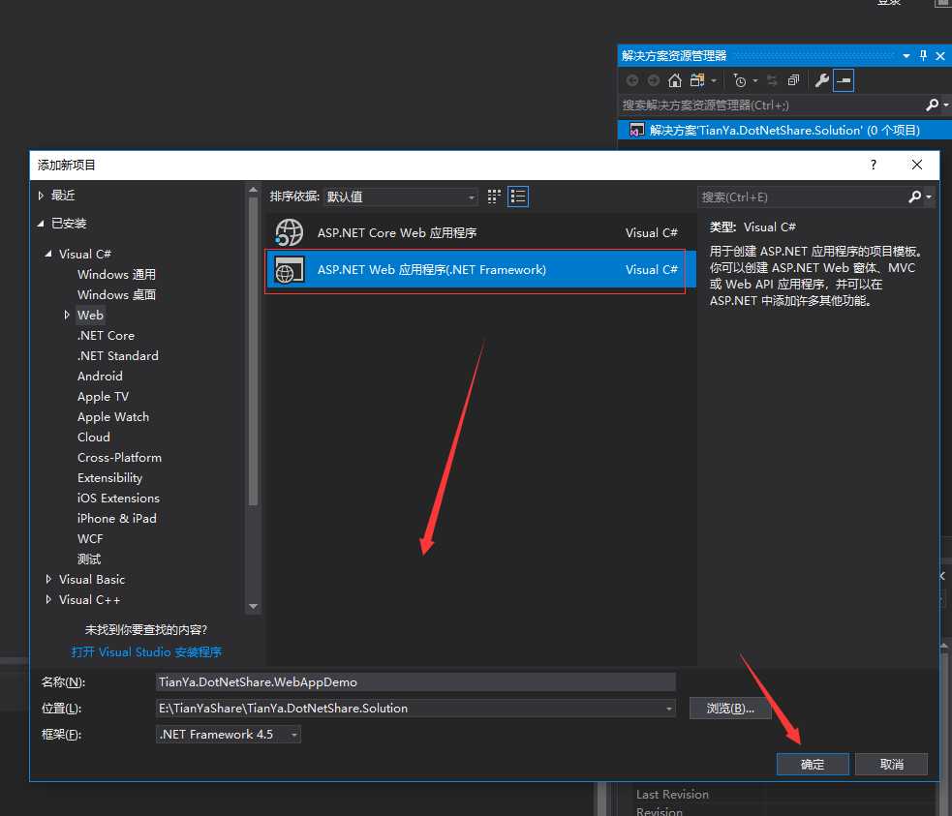Click sync with active document icon

point(772,80)
